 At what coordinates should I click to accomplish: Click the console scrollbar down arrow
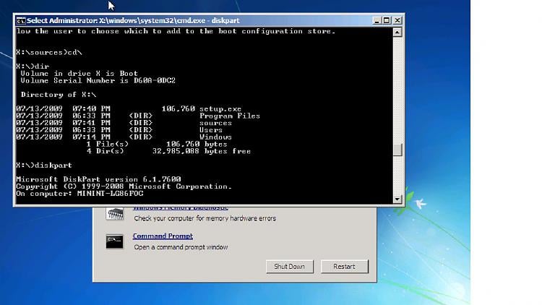coord(397,199)
